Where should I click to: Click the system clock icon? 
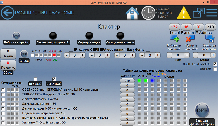[x=148, y=13]
